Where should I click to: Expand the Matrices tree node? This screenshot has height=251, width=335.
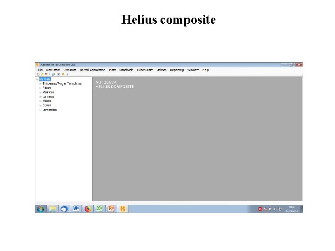40,92
